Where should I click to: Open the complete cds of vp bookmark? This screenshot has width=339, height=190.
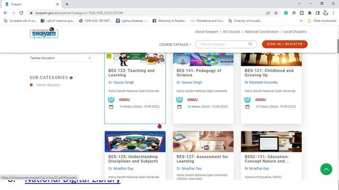coord(20,21)
